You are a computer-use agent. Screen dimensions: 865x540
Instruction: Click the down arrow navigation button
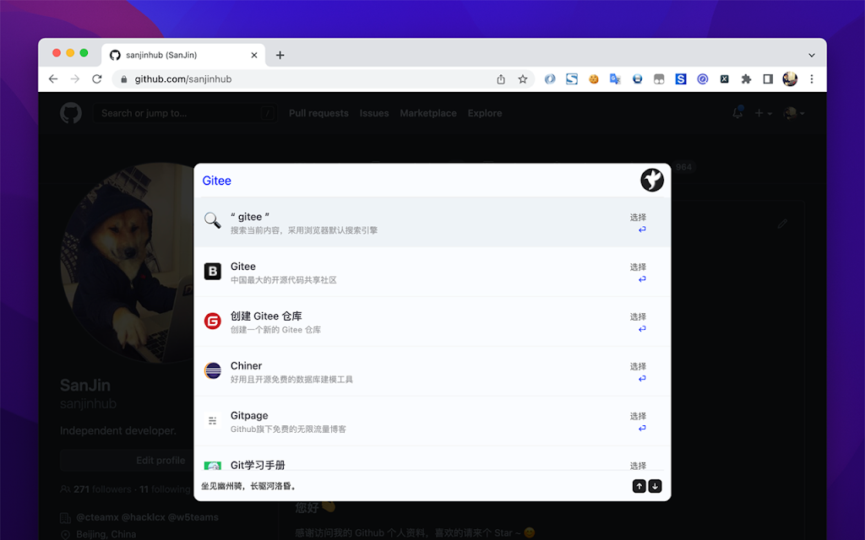[655, 486]
